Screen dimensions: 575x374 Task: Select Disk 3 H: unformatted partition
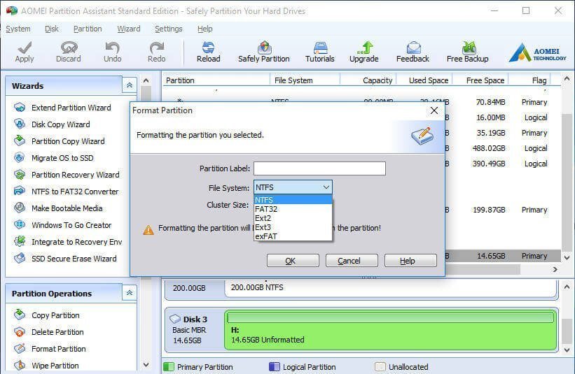pyautogui.click(x=391, y=330)
